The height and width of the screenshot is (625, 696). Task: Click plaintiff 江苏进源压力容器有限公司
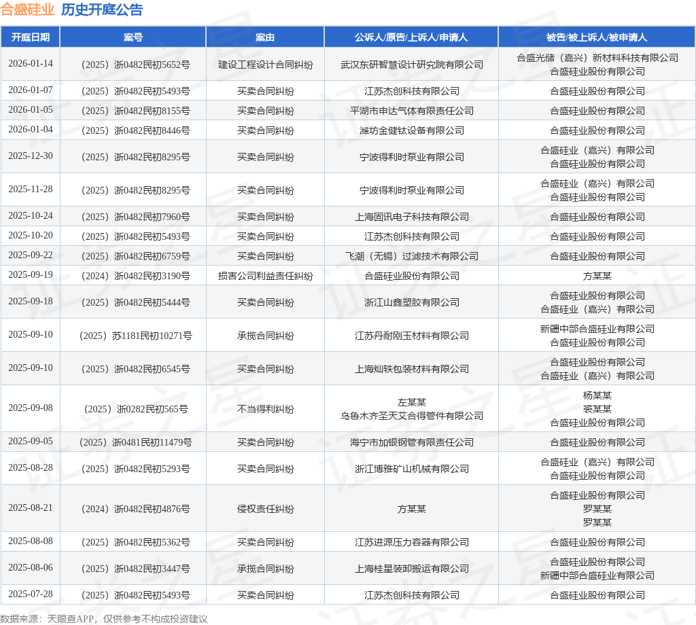click(x=411, y=542)
